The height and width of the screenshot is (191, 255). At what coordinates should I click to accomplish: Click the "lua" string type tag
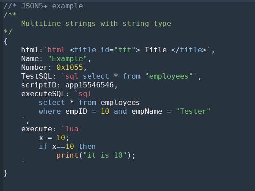[x=72, y=129]
